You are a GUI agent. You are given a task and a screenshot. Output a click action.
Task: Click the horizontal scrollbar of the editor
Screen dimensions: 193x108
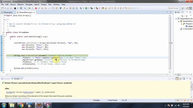87,74
